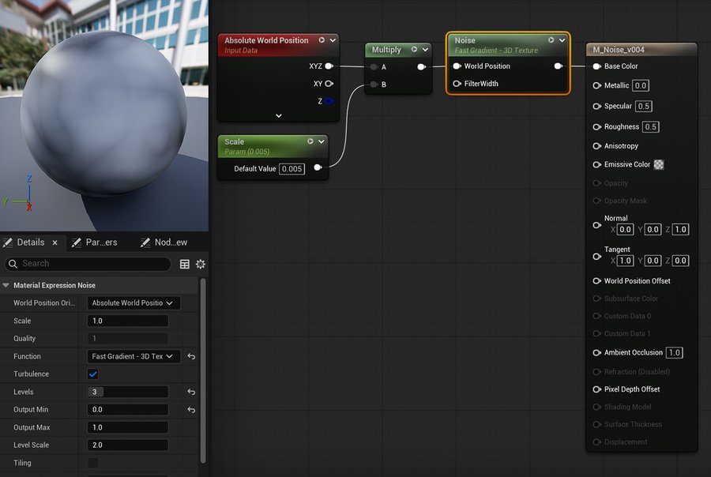Click the Noise node's preview play icon
The height and width of the screenshot is (477, 711).
pos(551,40)
